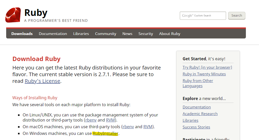The image size is (259, 140).
Task: Click 'A PROGRAMMER'S BEST FRIEND' tagline
Action: (56, 21)
